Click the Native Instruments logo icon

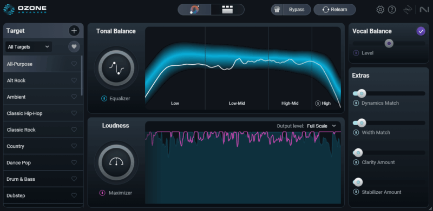click(x=424, y=10)
